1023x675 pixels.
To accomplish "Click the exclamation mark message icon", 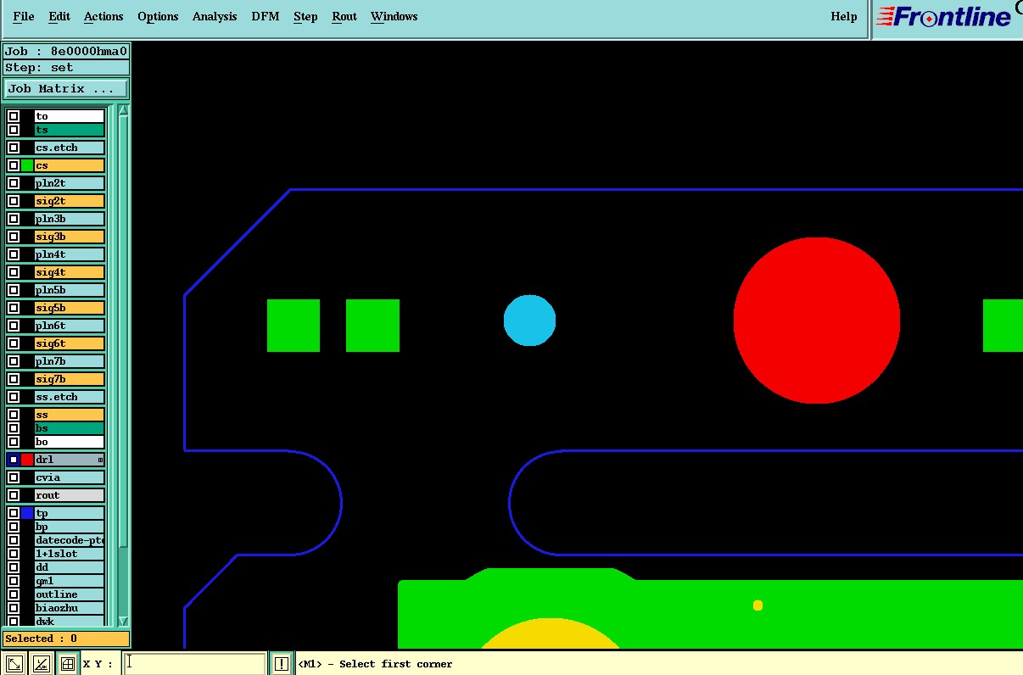I will pos(281,664).
